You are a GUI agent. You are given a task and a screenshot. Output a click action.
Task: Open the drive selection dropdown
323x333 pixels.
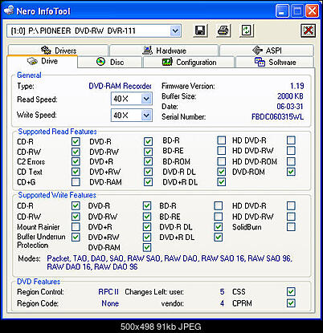coord(175,30)
